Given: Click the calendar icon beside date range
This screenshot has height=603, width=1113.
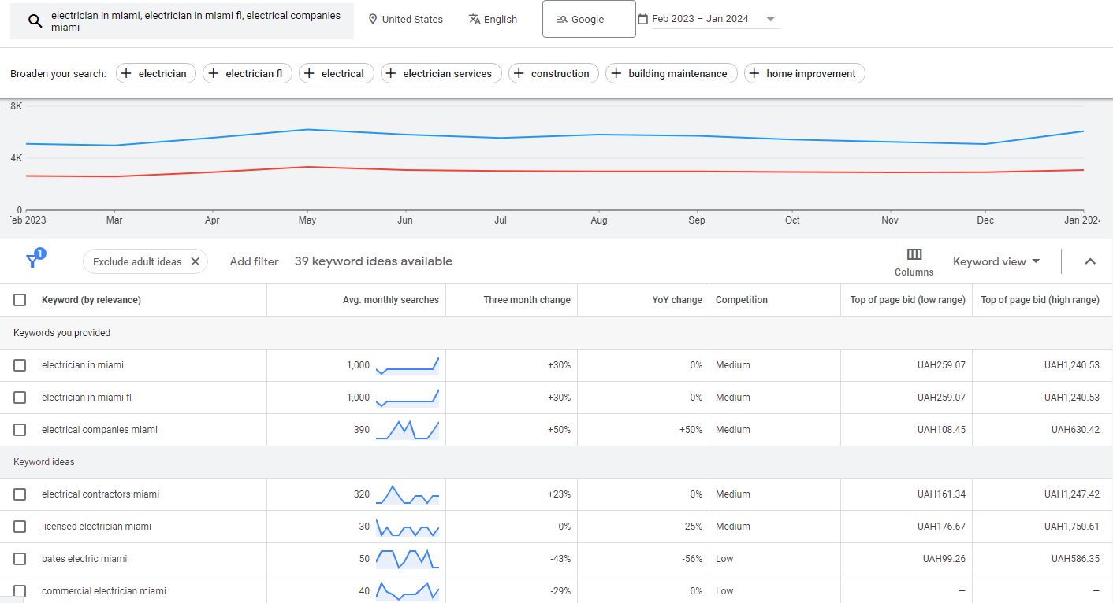Looking at the screenshot, I should tap(643, 19).
